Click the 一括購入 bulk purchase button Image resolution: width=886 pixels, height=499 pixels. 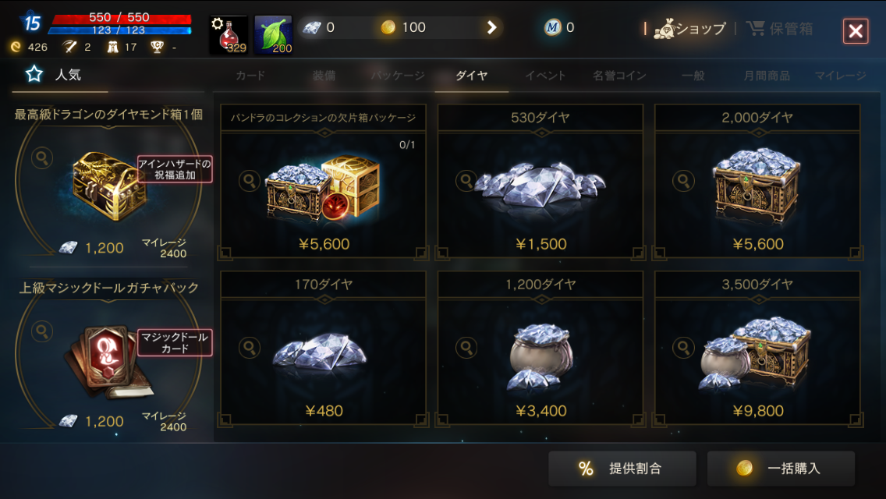click(781, 468)
